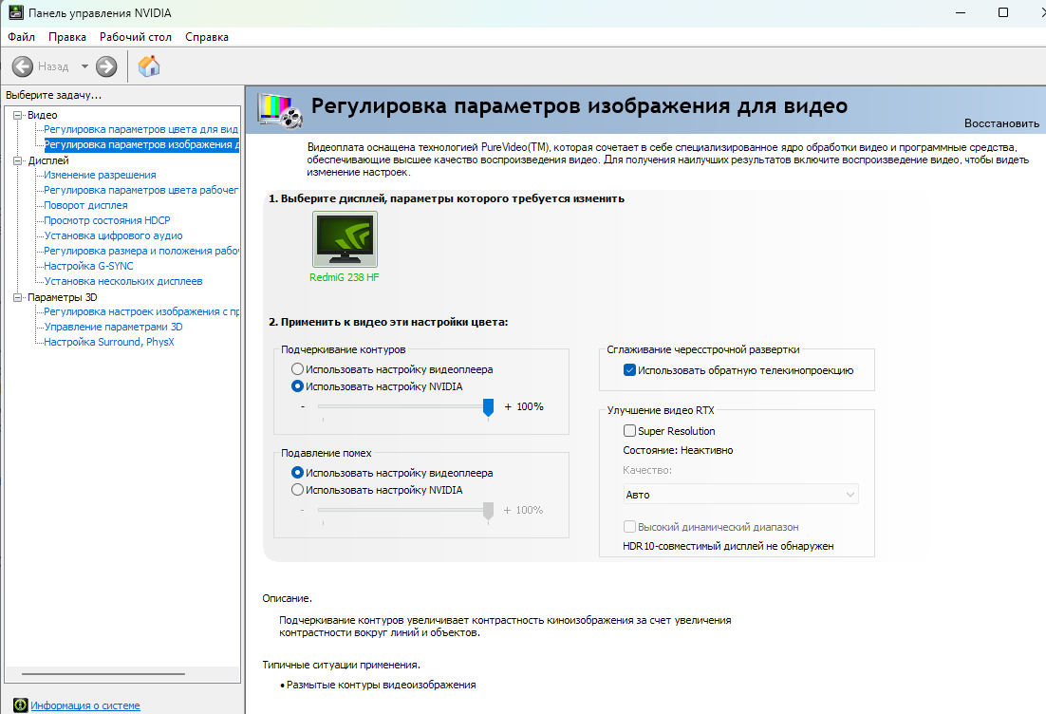This screenshot has height=714, width=1046.
Task: Collapse the Видео tree node
Action: (x=18, y=115)
